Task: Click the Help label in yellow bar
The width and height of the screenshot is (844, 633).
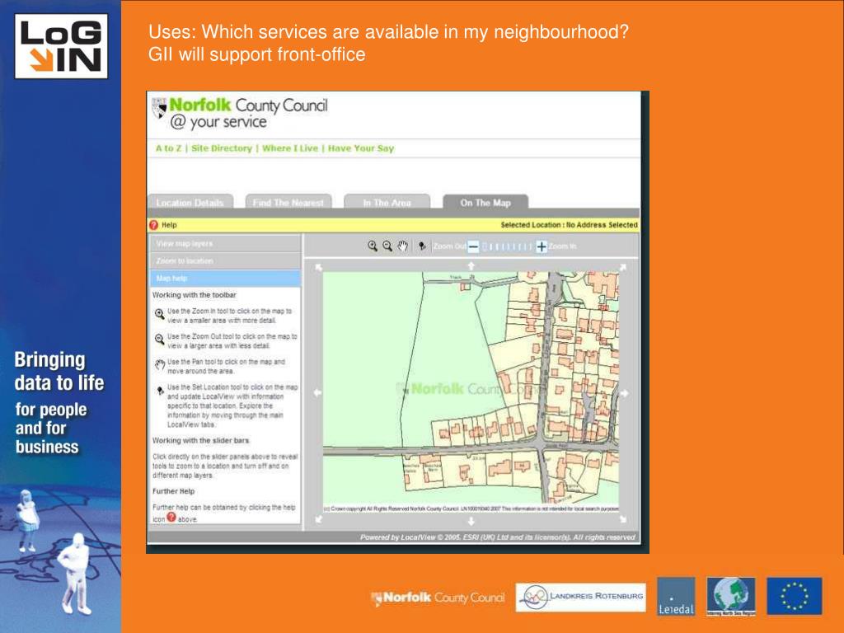Action: click(169, 225)
